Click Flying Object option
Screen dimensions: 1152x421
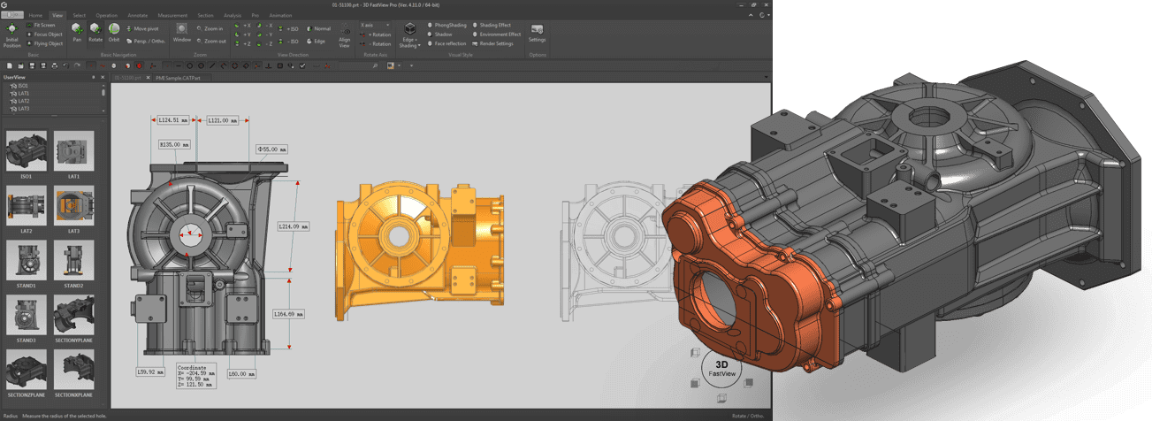point(45,43)
